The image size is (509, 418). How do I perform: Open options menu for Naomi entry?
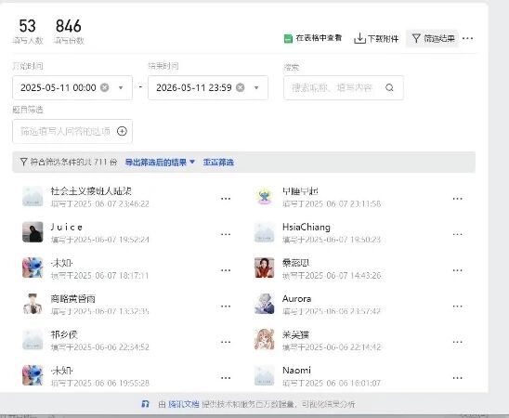tap(457, 378)
